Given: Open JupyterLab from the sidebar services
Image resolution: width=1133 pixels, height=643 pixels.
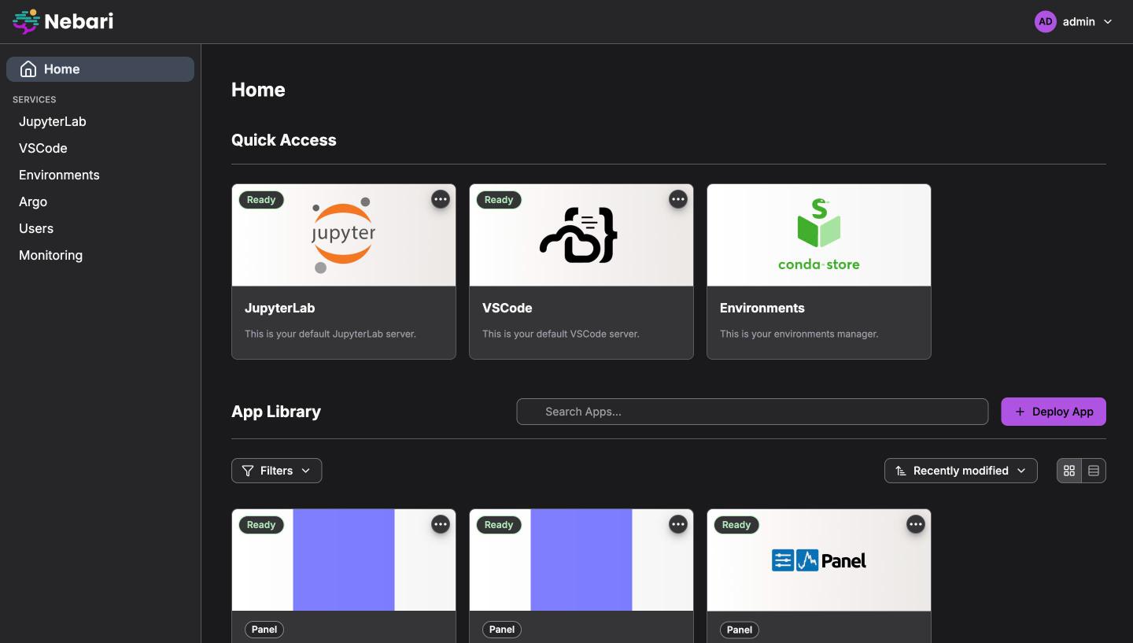Looking at the screenshot, I should 53,121.
